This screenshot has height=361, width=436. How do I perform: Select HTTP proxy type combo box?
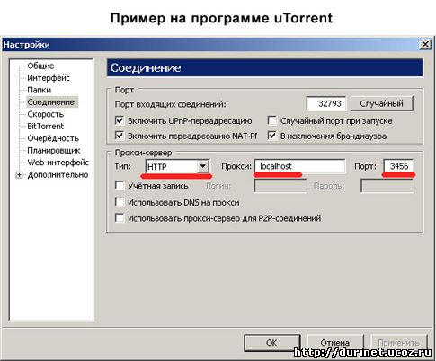[x=177, y=166]
